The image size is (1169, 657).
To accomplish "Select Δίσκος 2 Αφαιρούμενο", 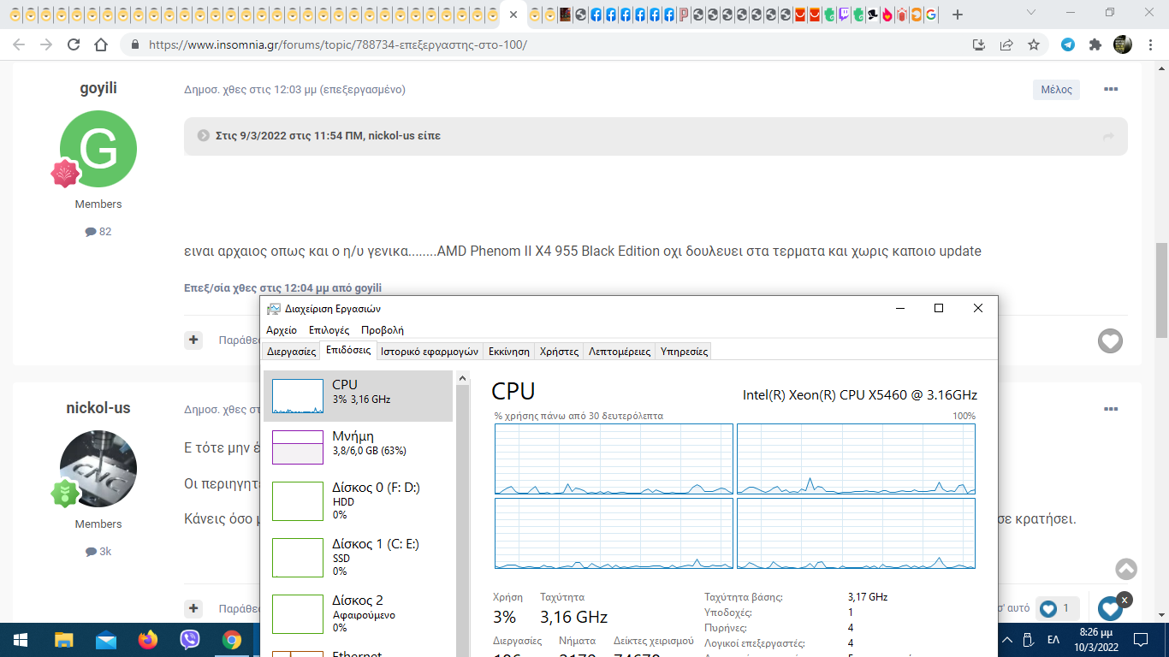I will pyautogui.click(x=358, y=613).
